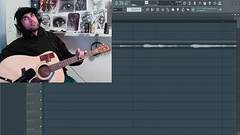Click the save project floppy icon
240x135 pixels.
[205, 3]
